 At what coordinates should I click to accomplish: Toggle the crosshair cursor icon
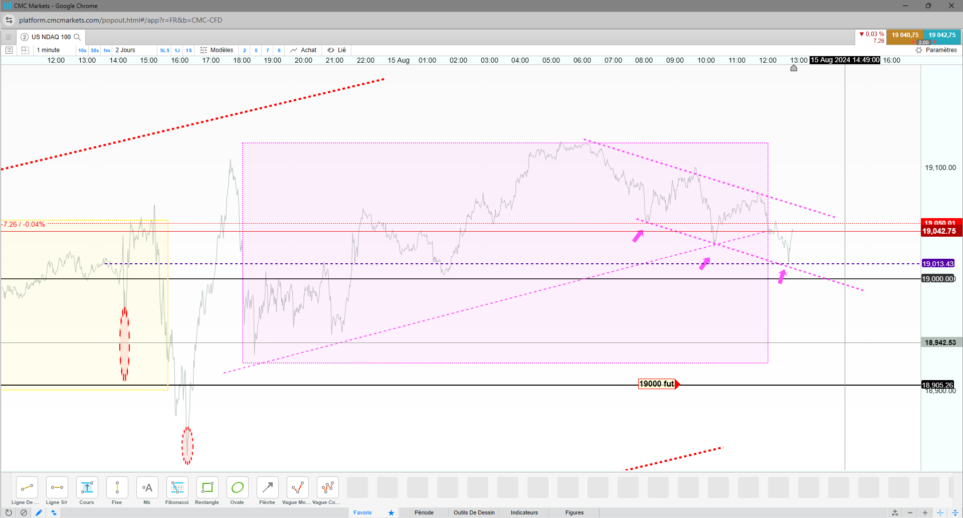[940, 512]
